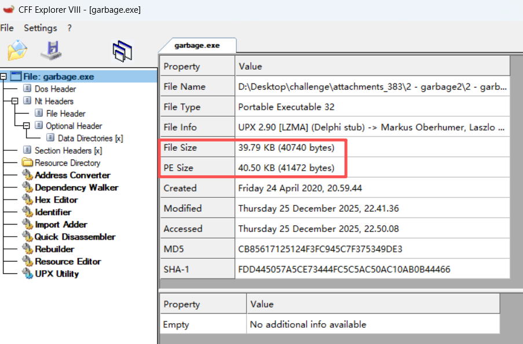Click the CFF Explorer chili pepper icon
This screenshot has height=344, width=523.
pyautogui.click(x=8, y=9)
